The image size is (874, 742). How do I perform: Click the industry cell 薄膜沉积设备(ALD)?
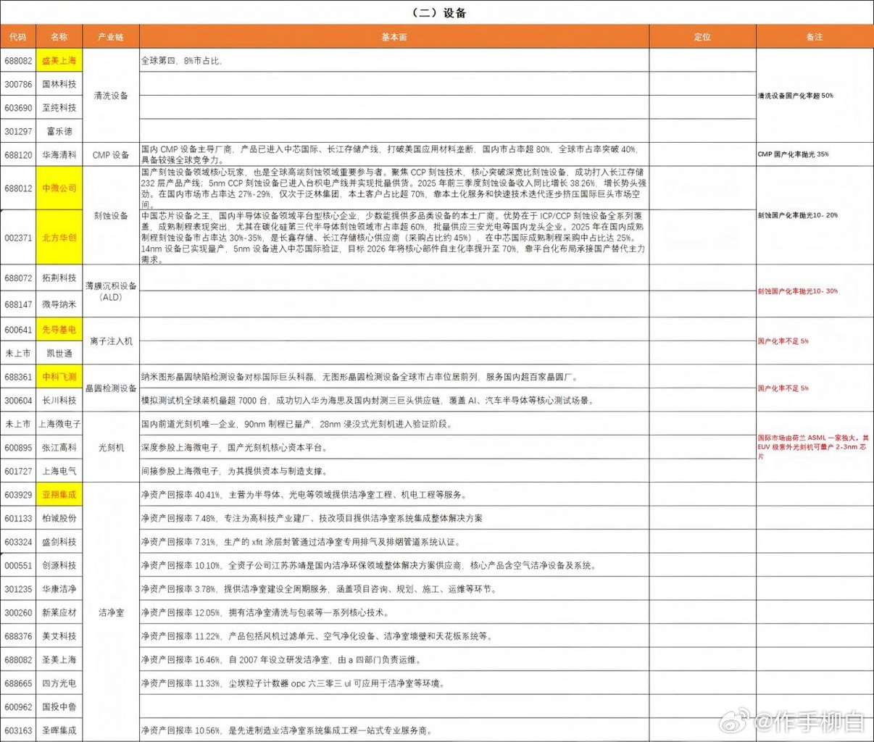click(111, 291)
